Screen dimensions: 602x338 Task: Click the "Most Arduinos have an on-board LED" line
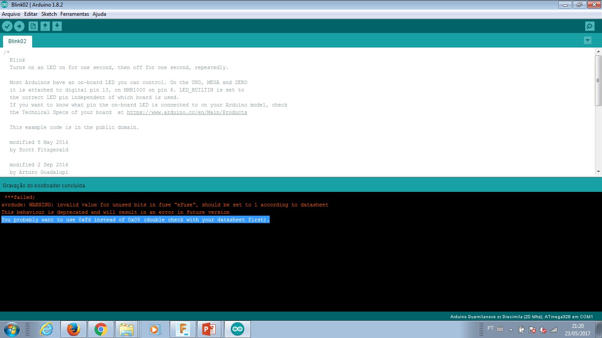coord(128,82)
